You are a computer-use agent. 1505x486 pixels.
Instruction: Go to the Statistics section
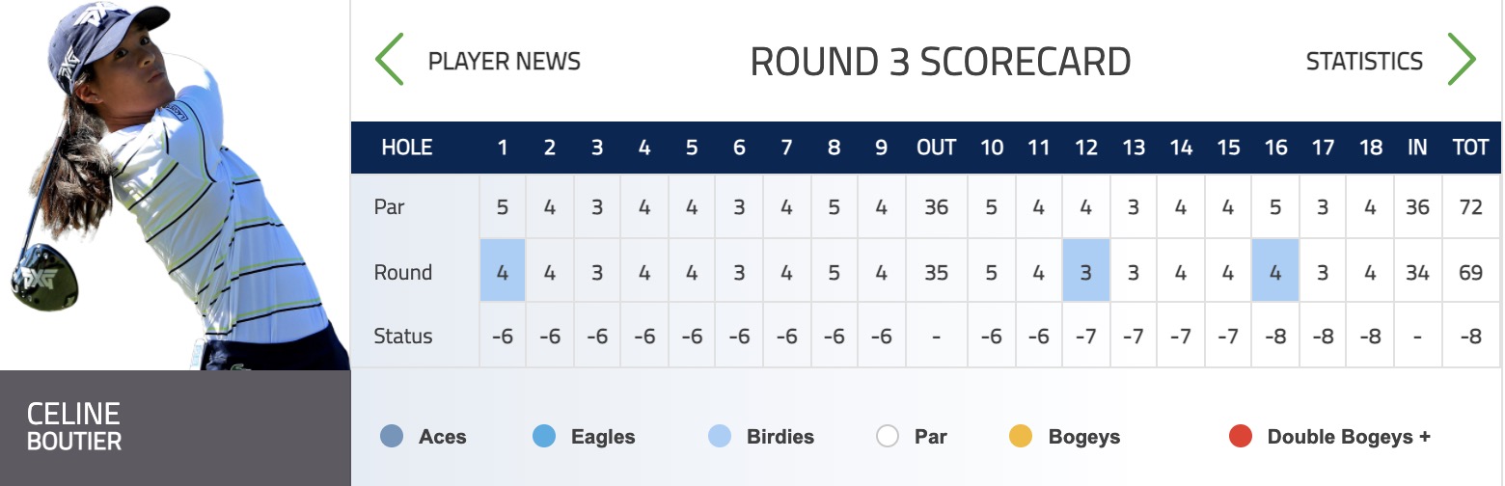tap(1364, 62)
